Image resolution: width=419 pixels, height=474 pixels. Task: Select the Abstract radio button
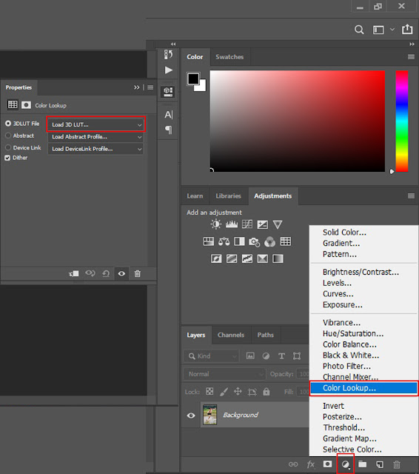(x=8, y=136)
